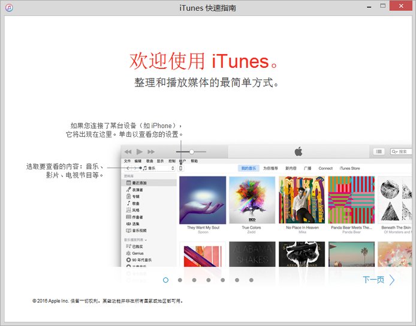Jump to the fourth page indicator dot
The width and height of the screenshot is (416, 326).
pyautogui.click(x=209, y=280)
